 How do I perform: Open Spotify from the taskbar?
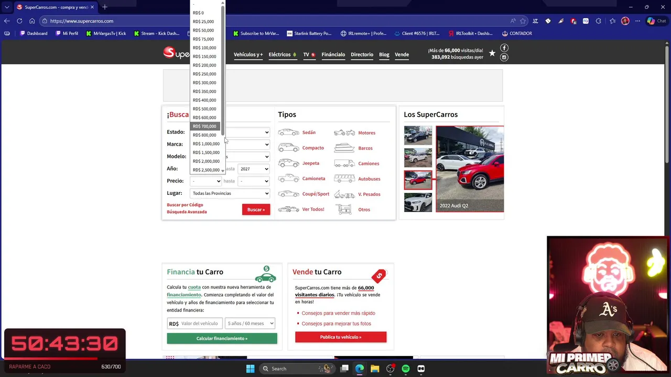[x=406, y=369]
